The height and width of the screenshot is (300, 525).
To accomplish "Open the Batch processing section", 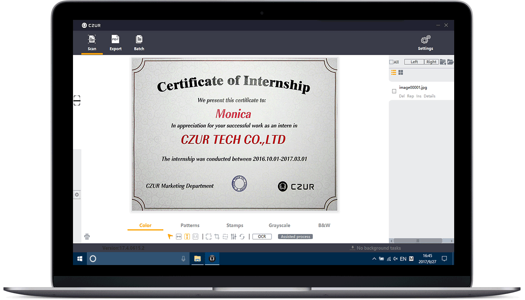I will click(139, 43).
